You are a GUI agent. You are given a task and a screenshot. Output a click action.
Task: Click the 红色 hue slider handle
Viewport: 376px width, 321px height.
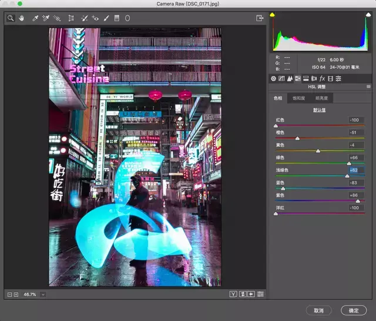(276, 126)
